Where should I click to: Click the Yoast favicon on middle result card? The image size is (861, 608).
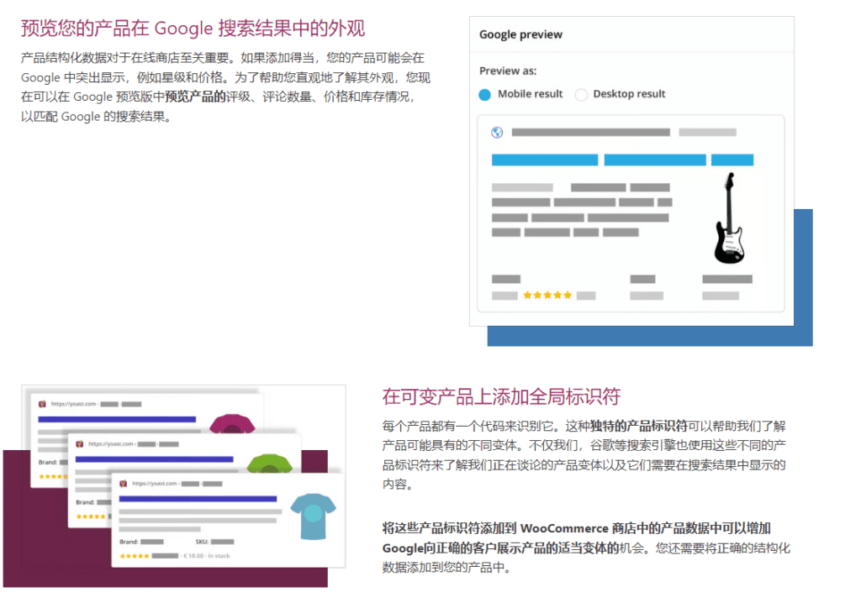point(80,444)
